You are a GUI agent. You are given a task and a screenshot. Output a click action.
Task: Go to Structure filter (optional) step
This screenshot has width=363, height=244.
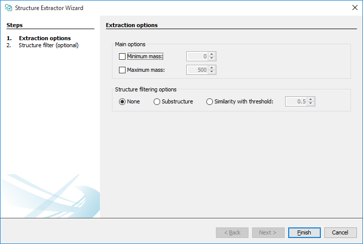(x=48, y=45)
